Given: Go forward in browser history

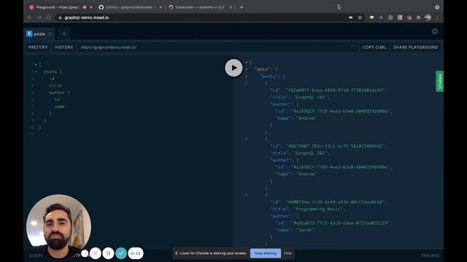Looking at the screenshot, I should coord(39,17).
